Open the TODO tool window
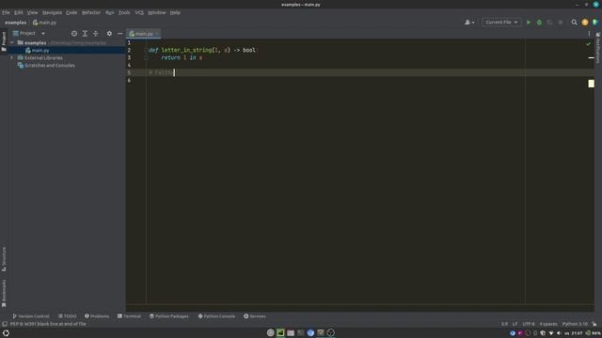602x338 pixels. tap(67, 316)
